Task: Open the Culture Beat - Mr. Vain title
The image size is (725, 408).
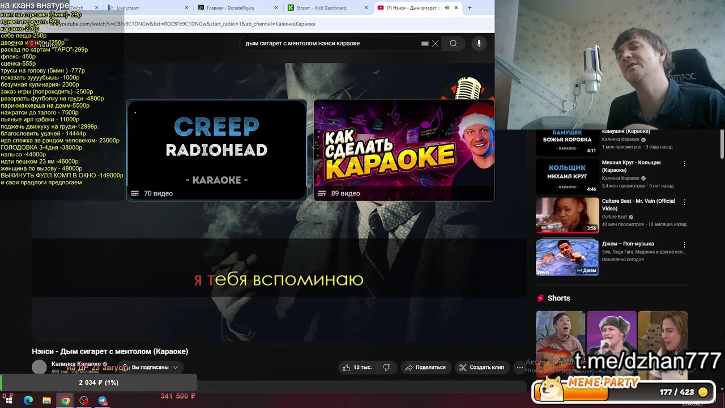Action: [x=638, y=205]
